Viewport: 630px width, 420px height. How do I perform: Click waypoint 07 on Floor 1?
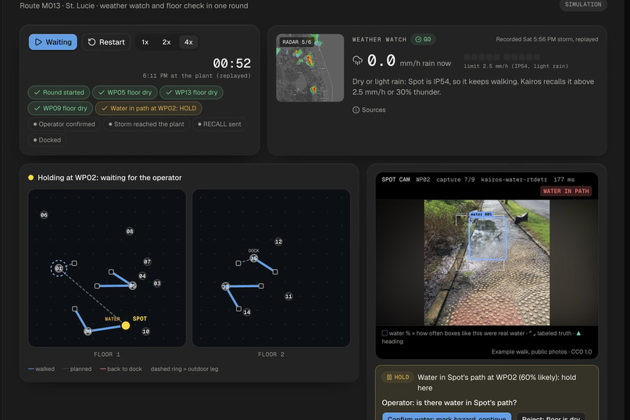point(147,262)
